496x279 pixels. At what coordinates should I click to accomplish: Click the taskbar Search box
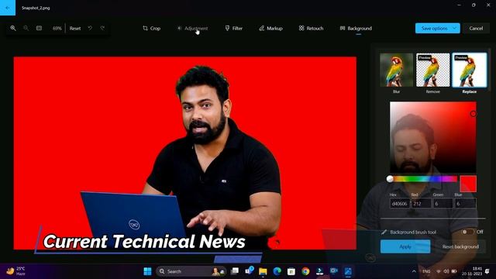[191, 271]
